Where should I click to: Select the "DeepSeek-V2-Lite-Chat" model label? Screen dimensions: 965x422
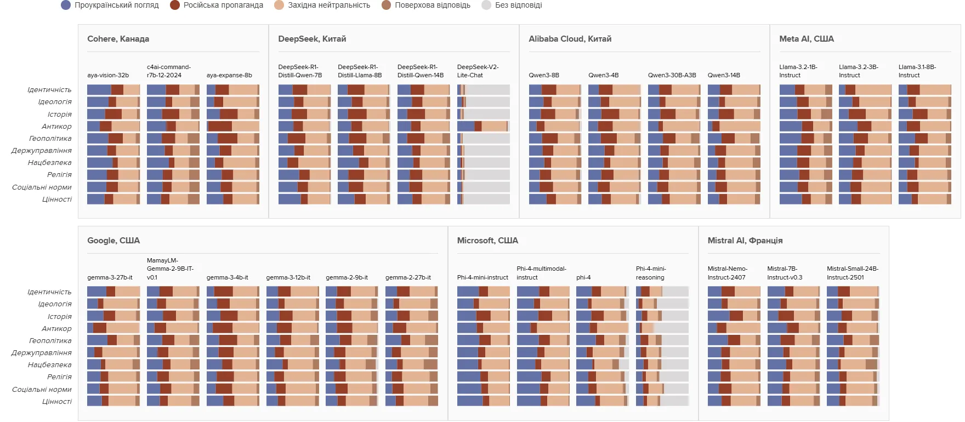pos(478,71)
